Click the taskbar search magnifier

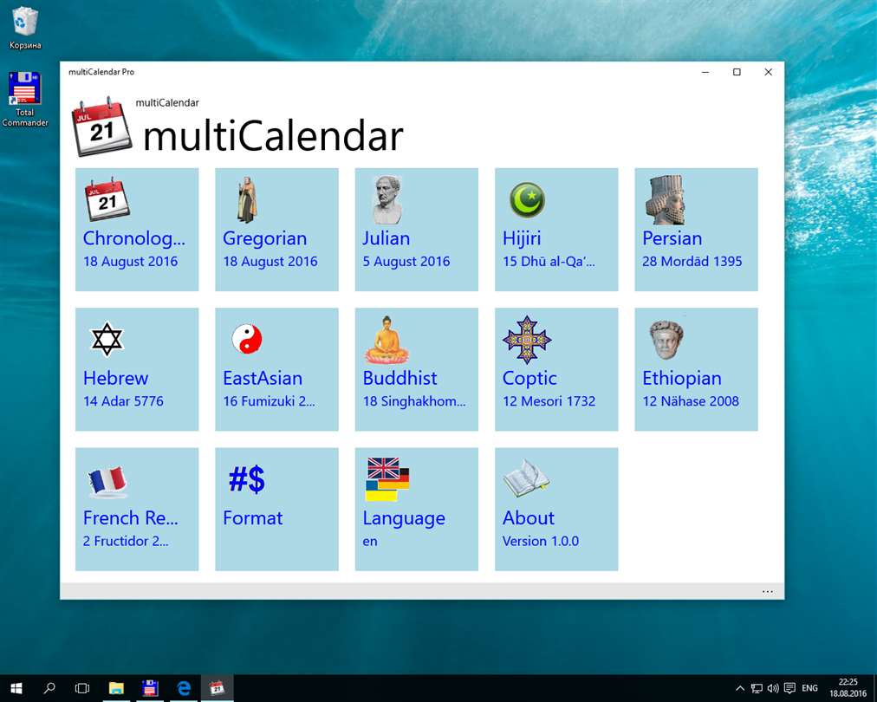click(49, 688)
